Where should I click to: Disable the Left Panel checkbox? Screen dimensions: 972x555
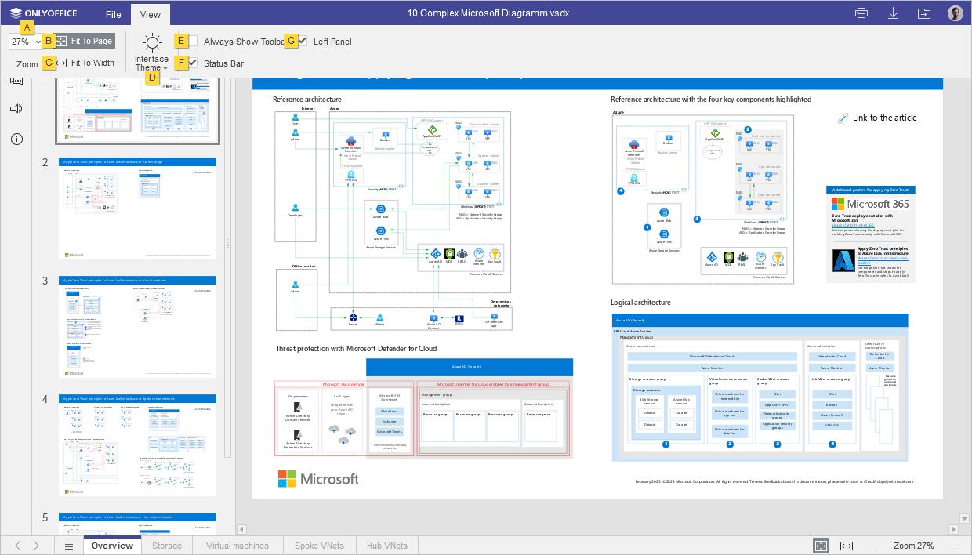pos(303,42)
